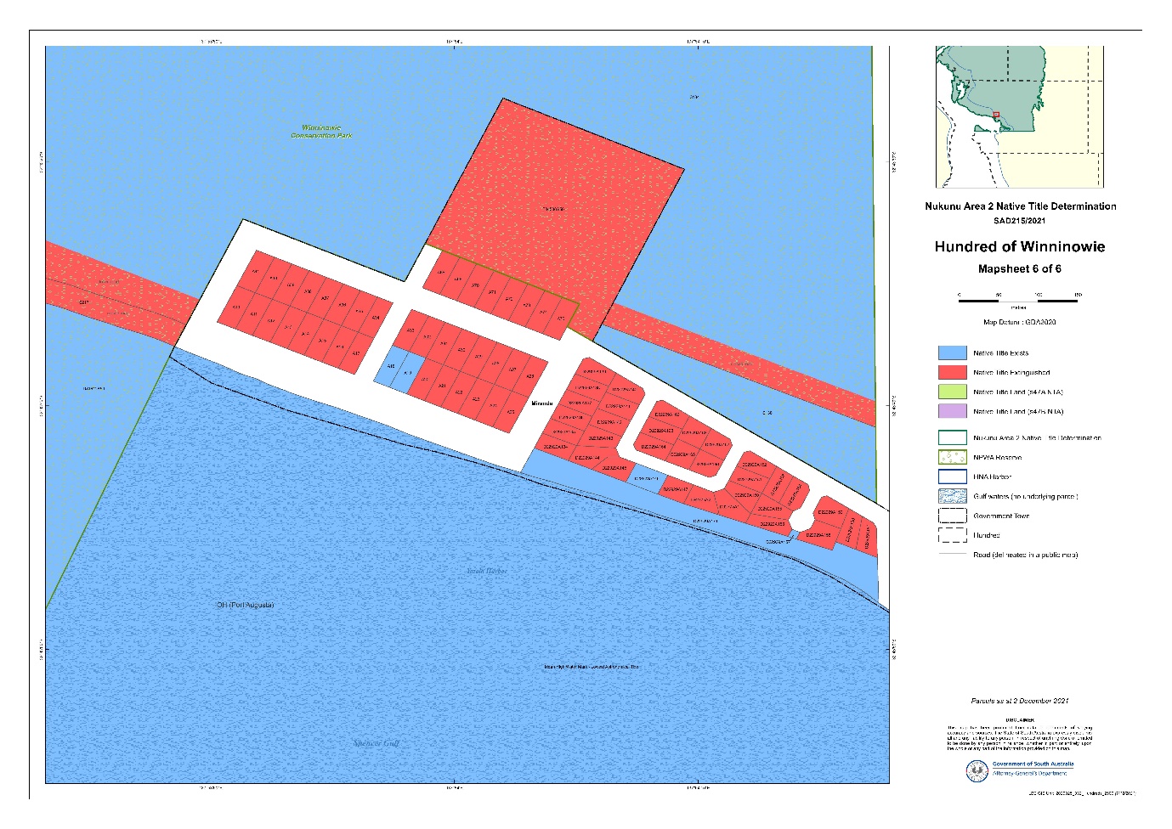Click the NPWA Reserve legend symbol
The width and height of the screenshot is (1172, 829).
click(953, 457)
